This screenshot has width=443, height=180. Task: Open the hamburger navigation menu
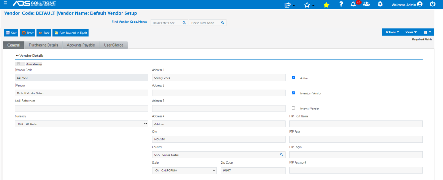coord(5,3)
